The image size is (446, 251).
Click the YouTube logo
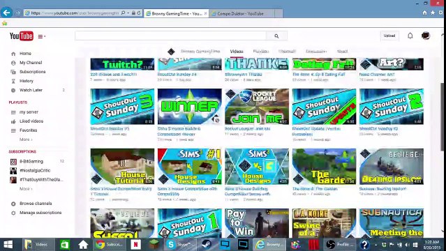22,36
